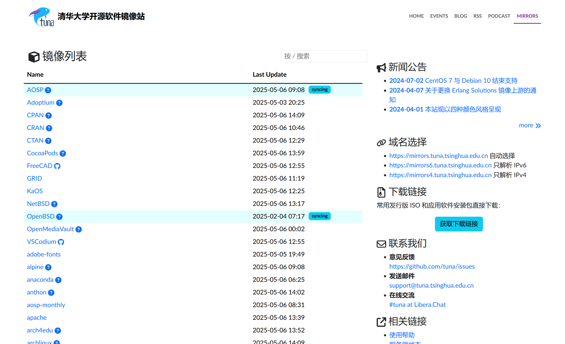Open the MIRRORS navigation tab
Screen dimensions: 565x344
tap(527, 16)
